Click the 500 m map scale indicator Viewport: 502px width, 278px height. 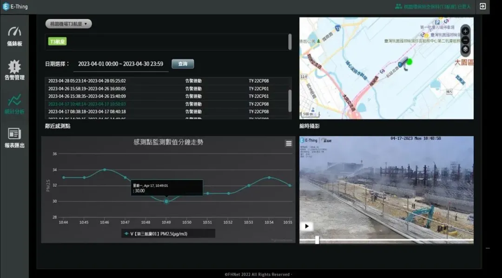coord(310,114)
